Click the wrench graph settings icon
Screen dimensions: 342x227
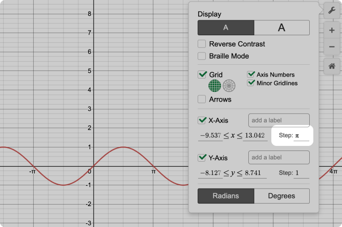[332, 11]
